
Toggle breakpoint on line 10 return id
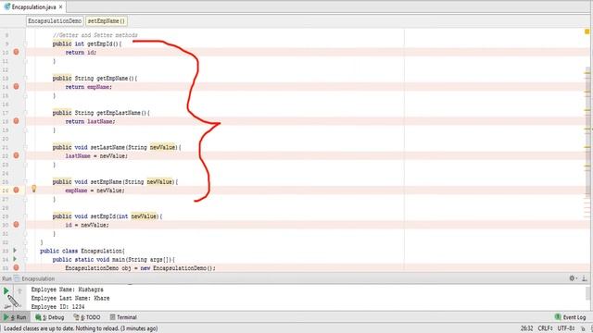click(17, 52)
